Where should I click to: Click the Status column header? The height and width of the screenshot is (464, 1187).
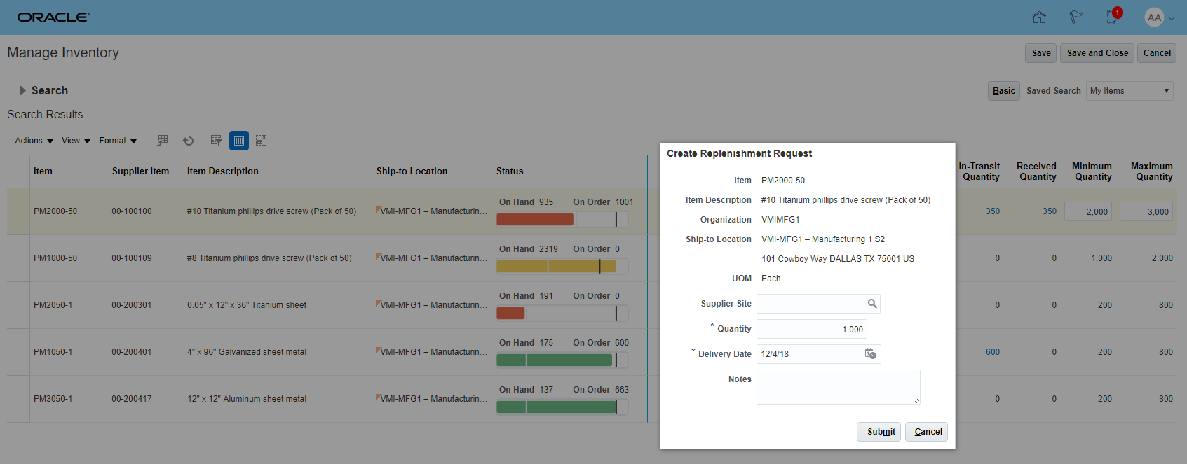[x=510, y=171]
